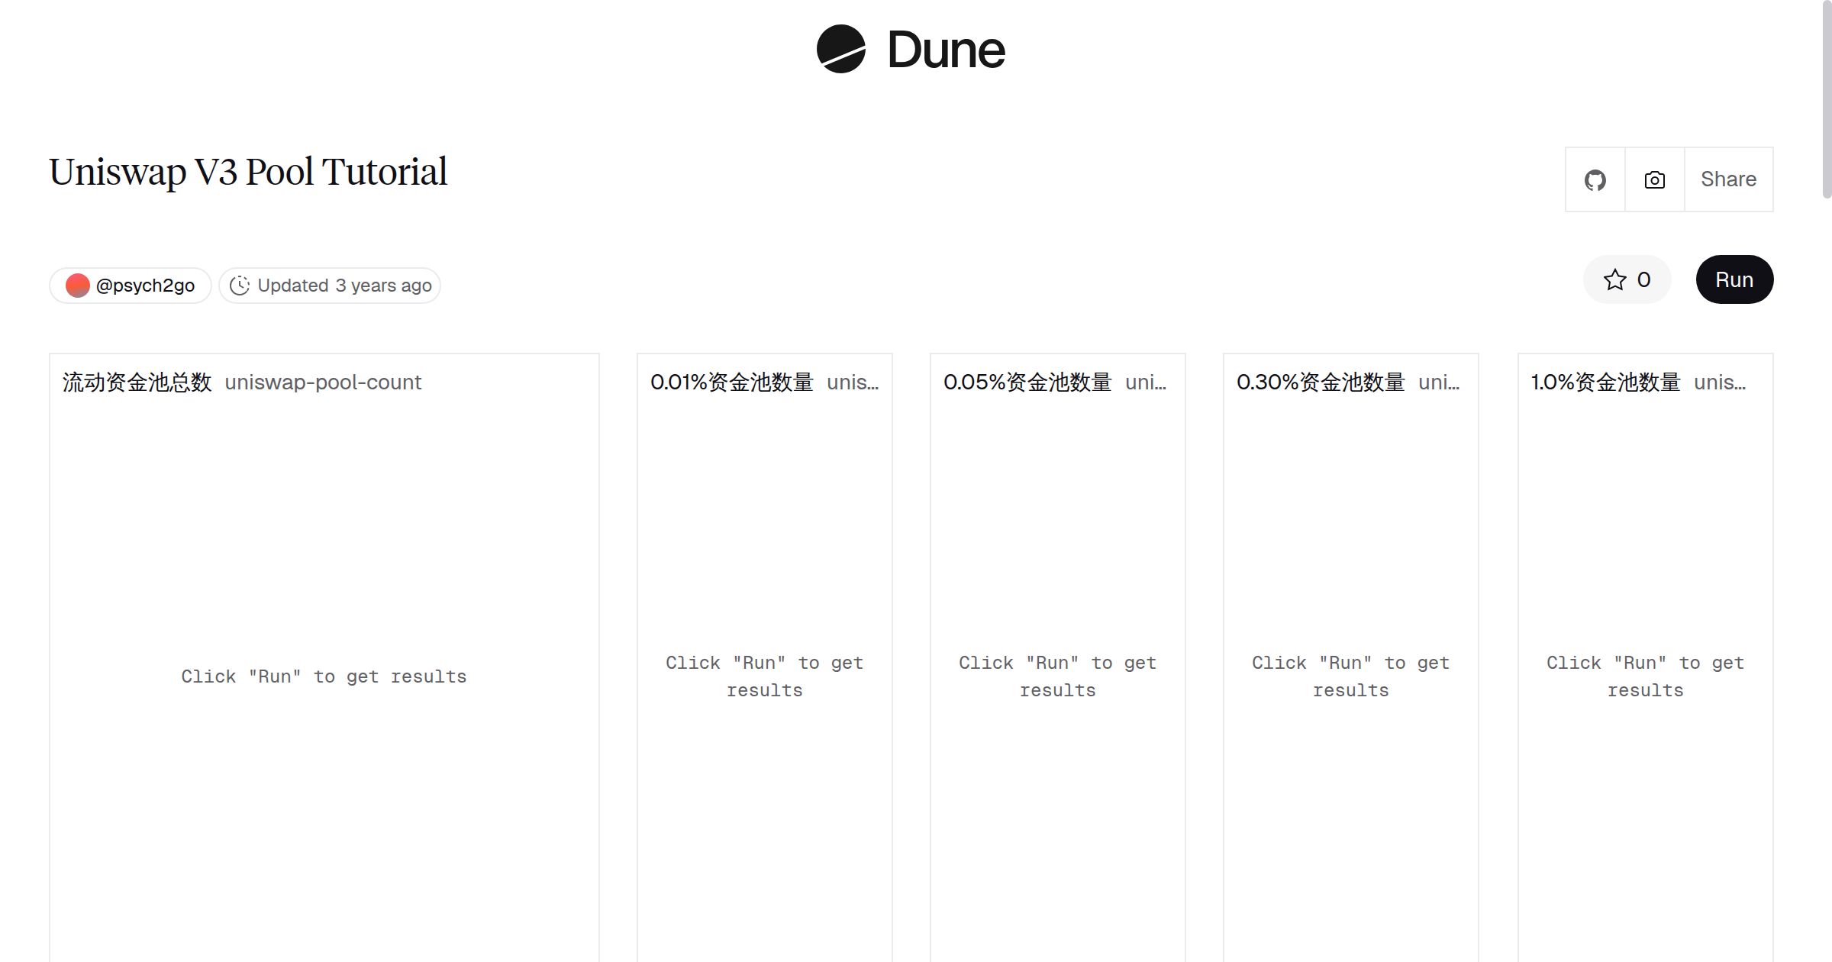Click the star count number 0
The image size is (1832, 962).
coord(1643,280)
